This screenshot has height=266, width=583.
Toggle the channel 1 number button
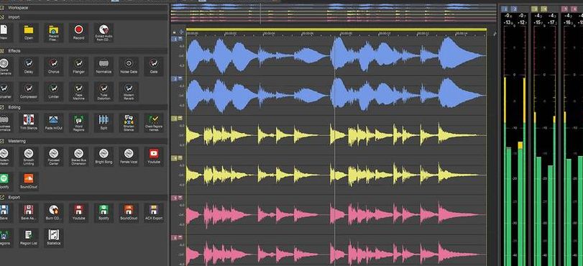175,39
